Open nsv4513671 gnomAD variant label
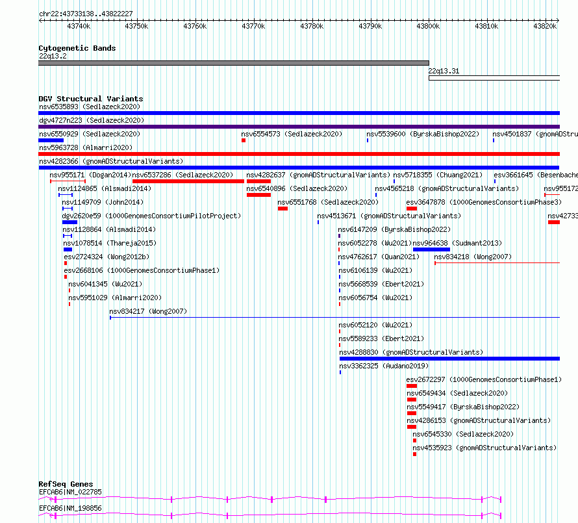Screen dimensions: 578x523 [x=389, y=216]
